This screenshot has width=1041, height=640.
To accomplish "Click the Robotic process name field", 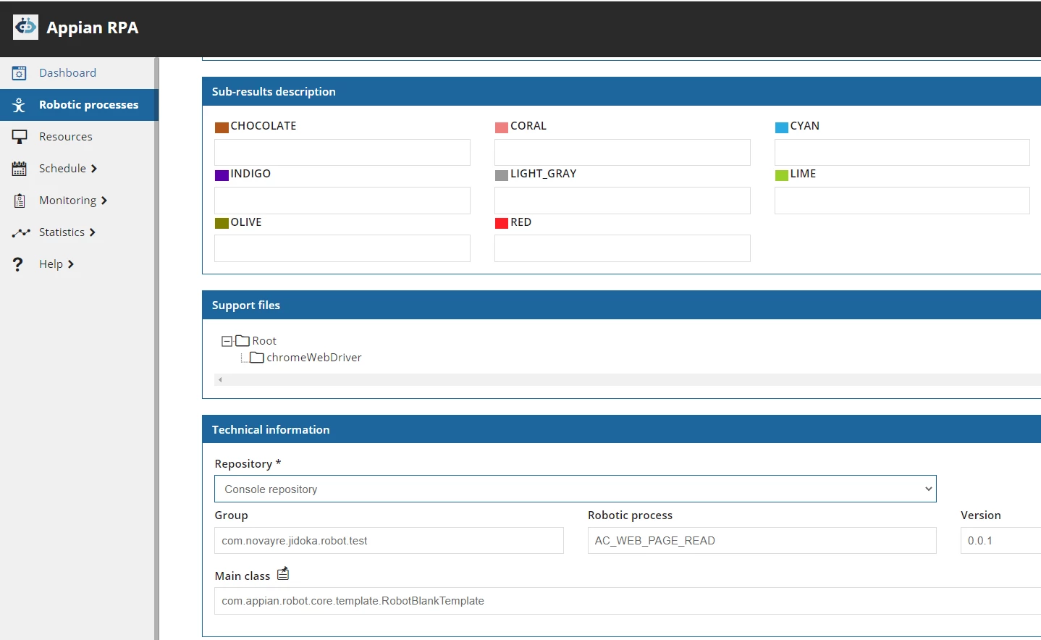I will click(762, 540).
